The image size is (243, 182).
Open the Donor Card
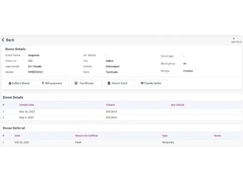[x=120, y=83]
